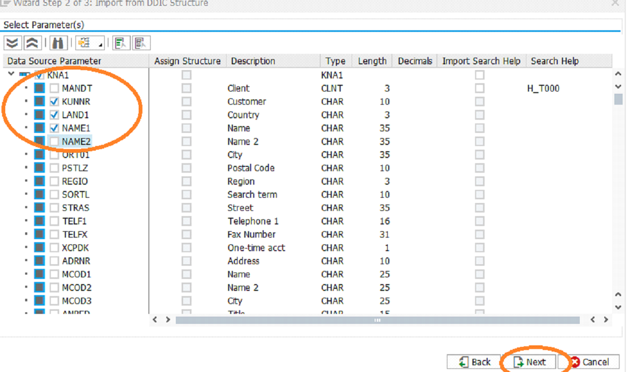Click the Select Subtree toolbar icon
630x372 pixels.
point(121,42)
